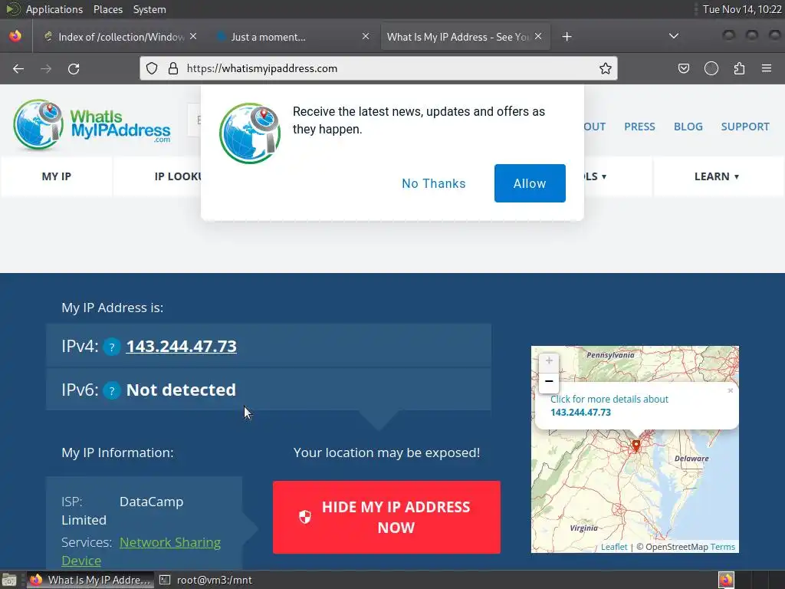The height and width of the screenshot is (589, 785).
Task: Open the Firefox hamburger menu
Action: 767,68
